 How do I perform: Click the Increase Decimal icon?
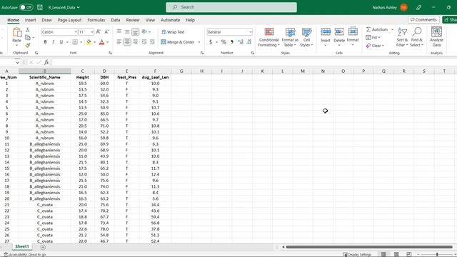(x=241, y=42)
